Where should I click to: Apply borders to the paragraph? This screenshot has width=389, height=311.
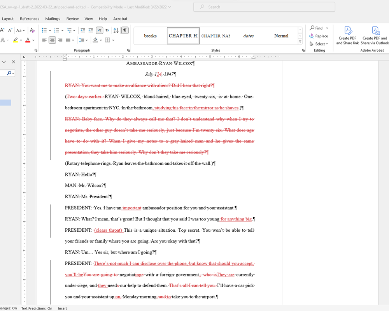[x=107, y=40]
